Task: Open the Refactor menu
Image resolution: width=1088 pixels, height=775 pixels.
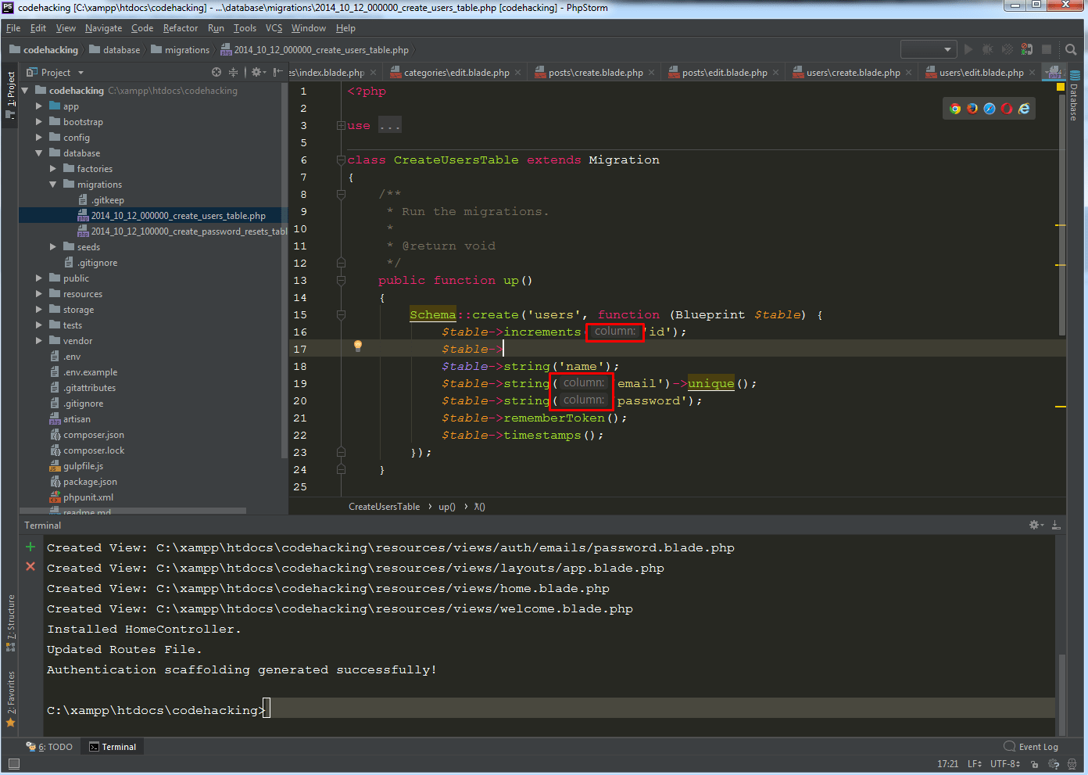Action: coord(180,27)
